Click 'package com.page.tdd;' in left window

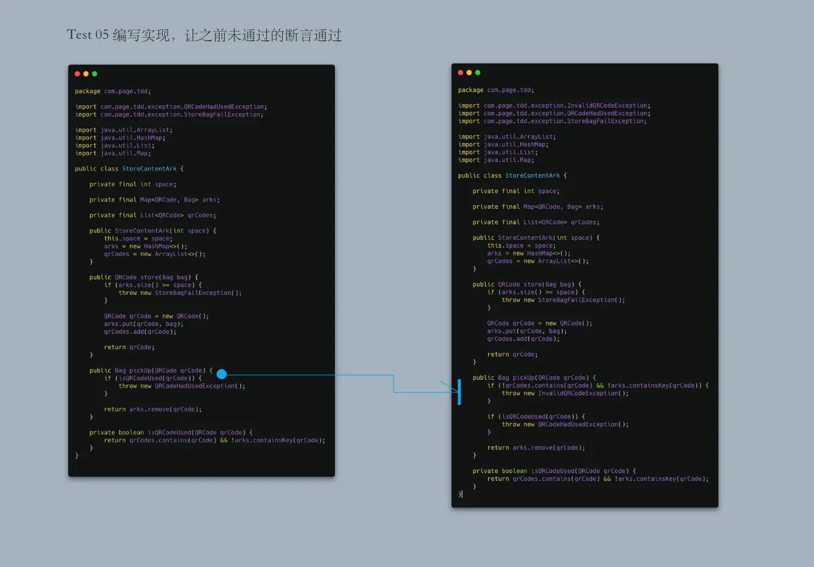pos(113,92)
